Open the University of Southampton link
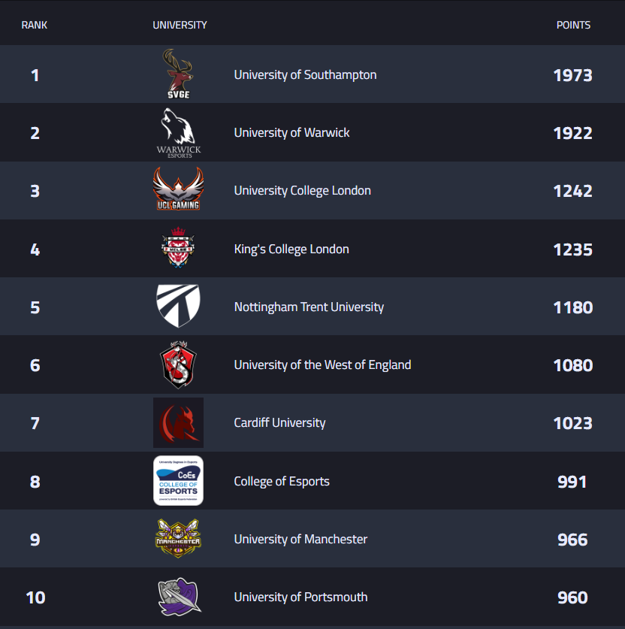Viewport: 625px width, 629px height. pyautogui.click(x=305, y=75)
